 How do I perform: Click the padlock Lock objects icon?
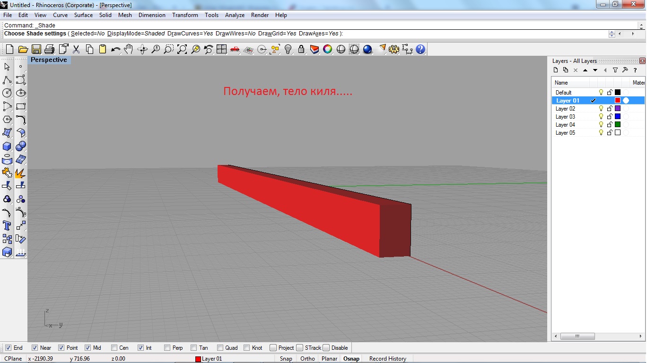pyautogui.click(x=301, y=49)
